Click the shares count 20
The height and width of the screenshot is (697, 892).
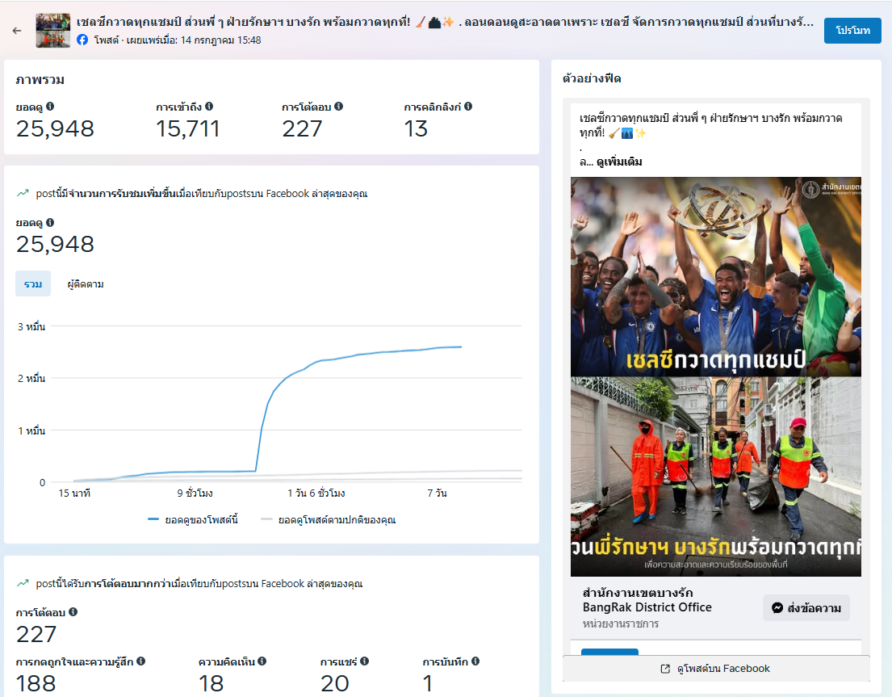334,683
